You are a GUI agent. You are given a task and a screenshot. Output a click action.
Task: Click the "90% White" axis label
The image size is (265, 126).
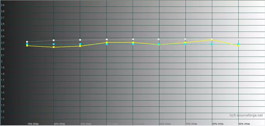[x=244, y=124]
